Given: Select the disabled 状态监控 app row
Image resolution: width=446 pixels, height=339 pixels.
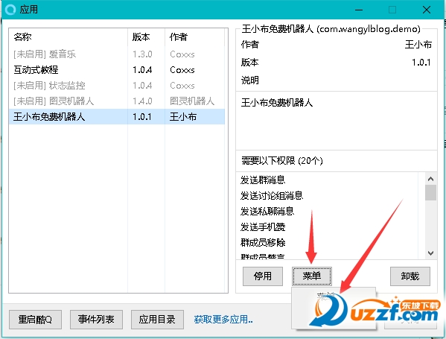Looking at the screenshot, I should pos(117,86).
